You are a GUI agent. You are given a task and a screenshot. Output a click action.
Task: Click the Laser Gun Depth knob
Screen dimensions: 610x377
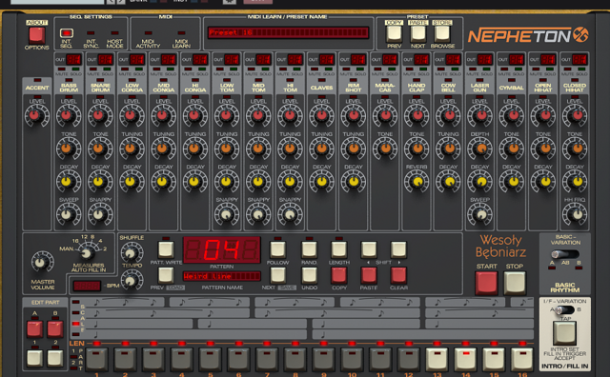click(480, 149)
